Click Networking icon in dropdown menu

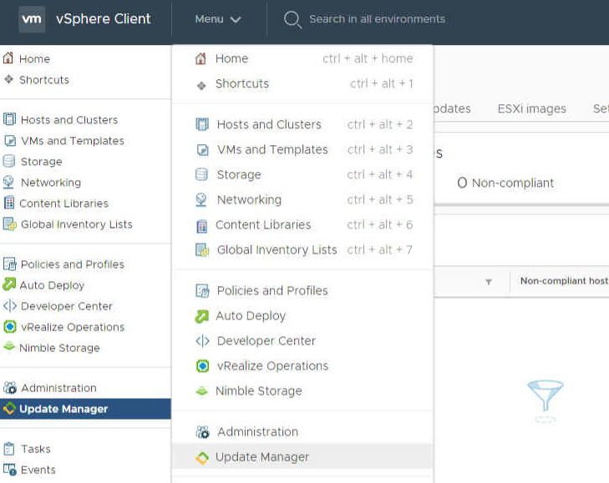pos(201,200)
